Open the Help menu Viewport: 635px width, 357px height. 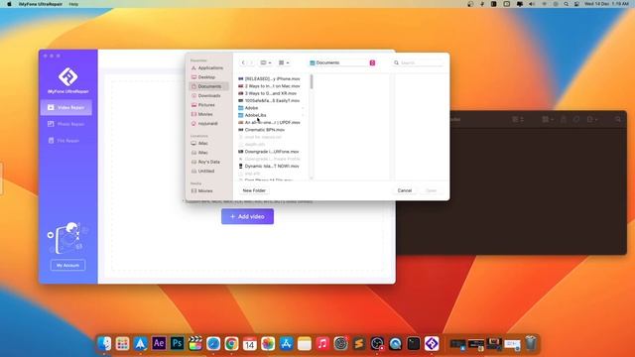pyautogui.click(x=73, y=4)
